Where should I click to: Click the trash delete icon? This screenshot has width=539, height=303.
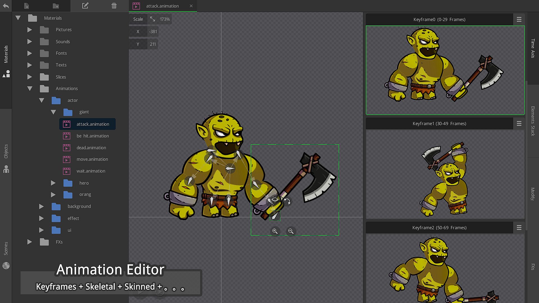[114, 6]
